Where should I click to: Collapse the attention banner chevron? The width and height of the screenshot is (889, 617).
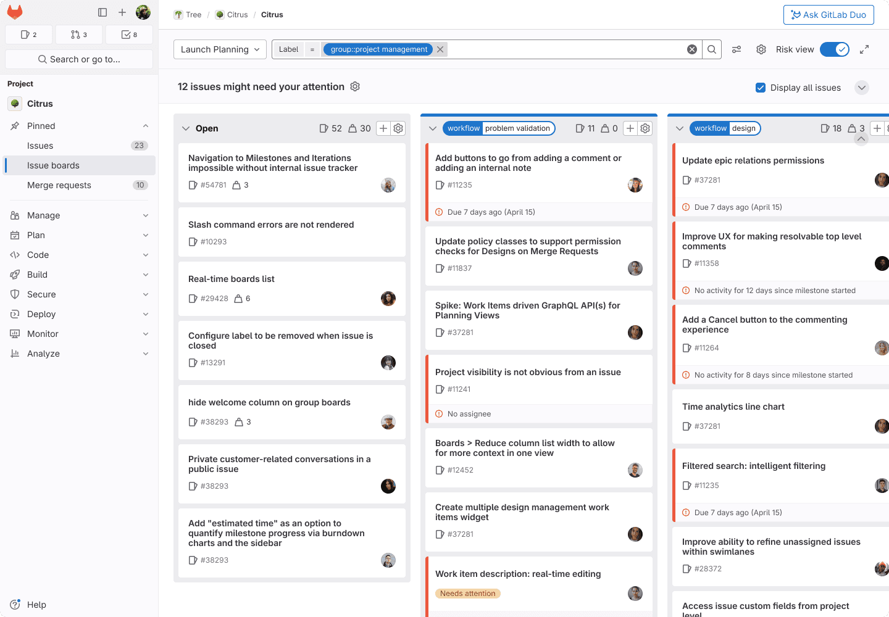coord(862,88)
